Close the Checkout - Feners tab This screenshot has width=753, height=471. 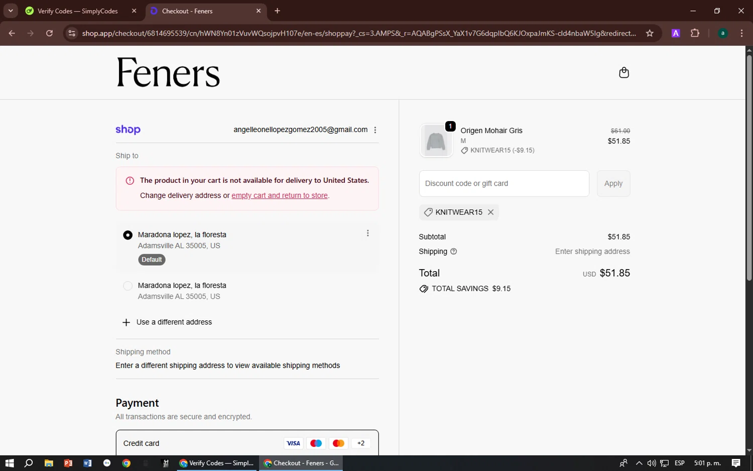tap(259, 11)
